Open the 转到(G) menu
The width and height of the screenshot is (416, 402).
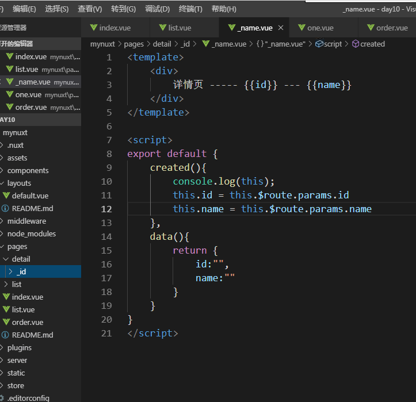coord(123,9)
